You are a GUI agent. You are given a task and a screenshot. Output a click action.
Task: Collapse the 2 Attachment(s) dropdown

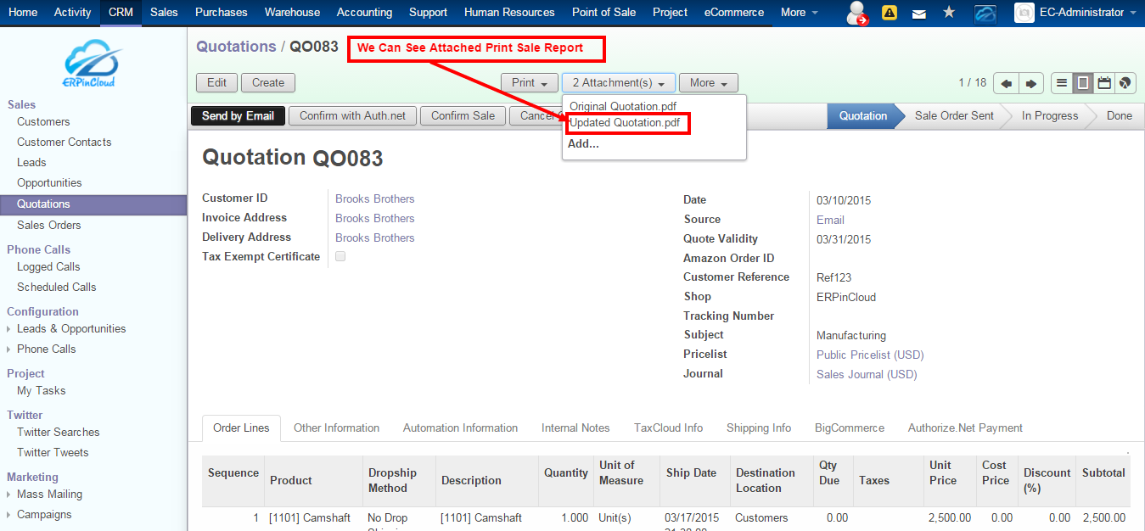(618, 83)
